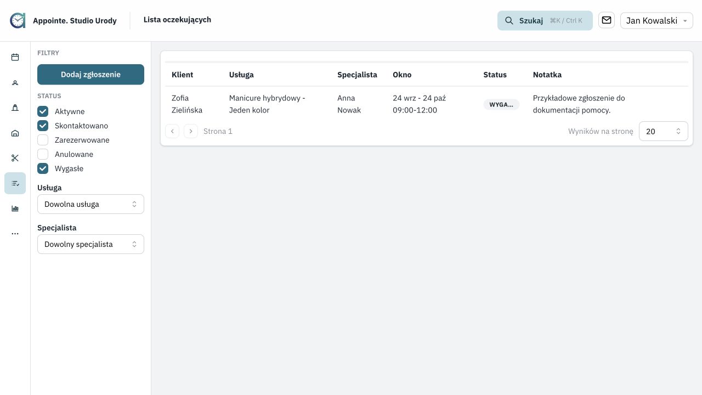
Task: Uncheck the Aktywne status filter
Action: point(43,111)
